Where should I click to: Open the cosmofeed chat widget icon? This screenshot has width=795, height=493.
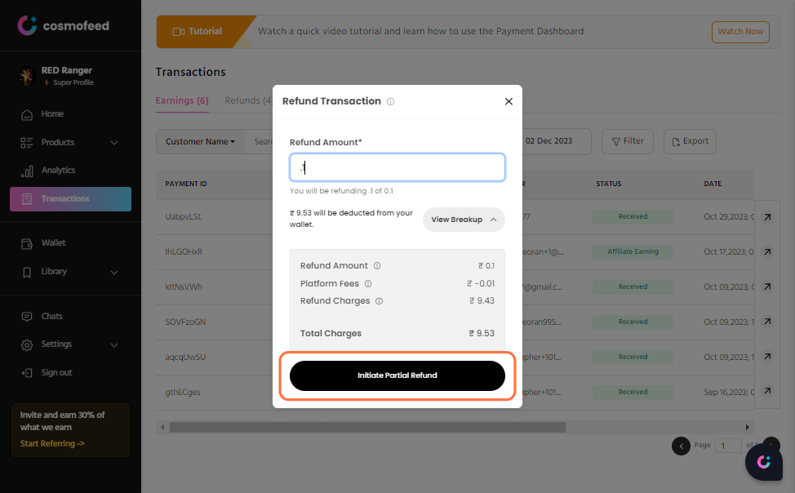coord(763,461)
